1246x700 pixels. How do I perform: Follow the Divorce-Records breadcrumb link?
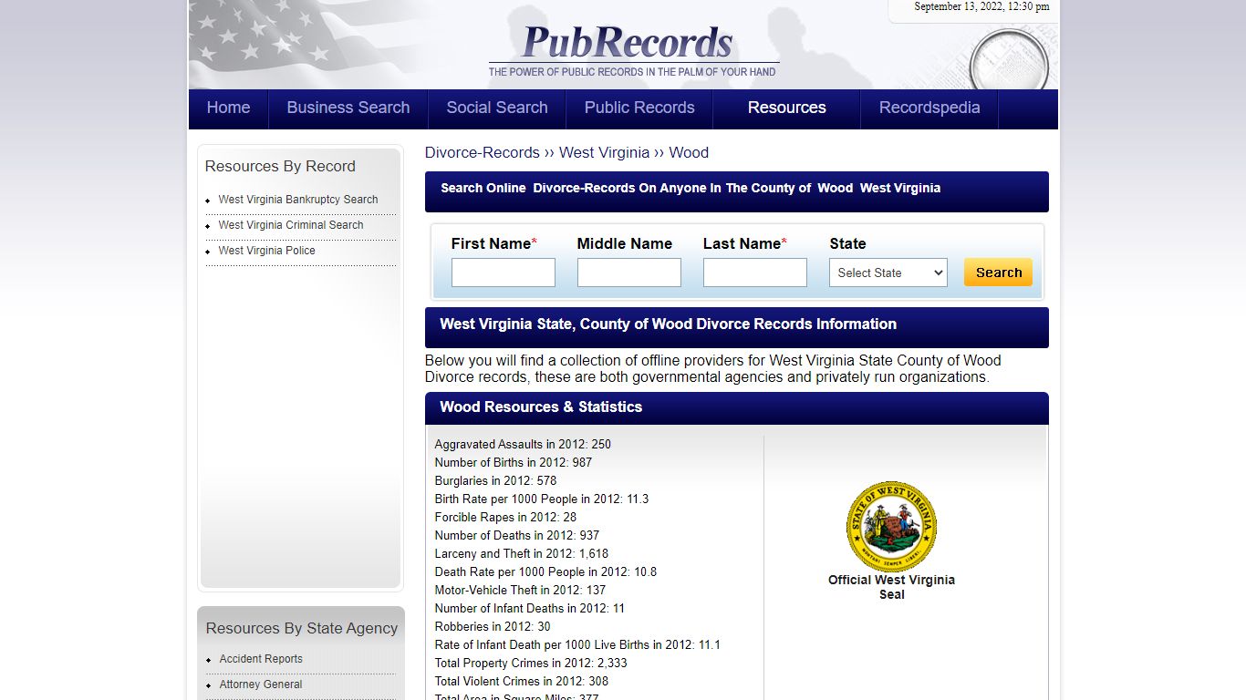click(483, 152)
